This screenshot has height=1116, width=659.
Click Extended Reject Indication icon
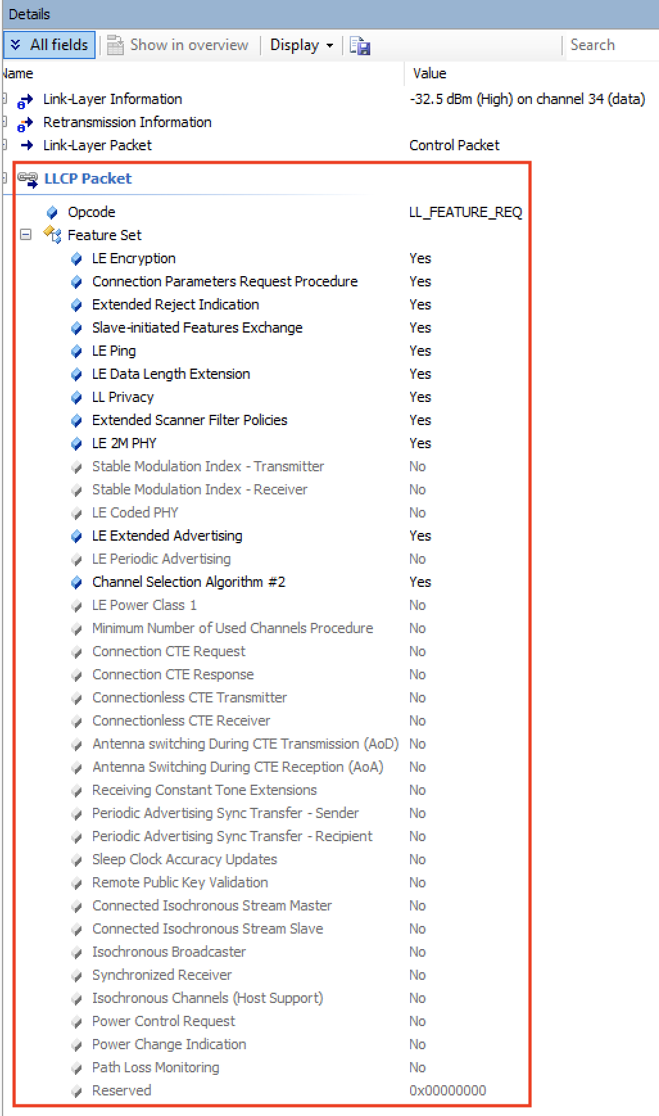point(76,305)
